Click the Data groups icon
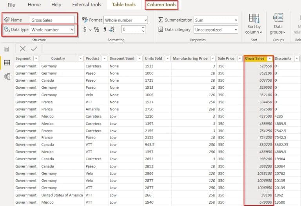The width and height of the screenshot is (301, 206). pyautogui.click(x=278, y=18)
